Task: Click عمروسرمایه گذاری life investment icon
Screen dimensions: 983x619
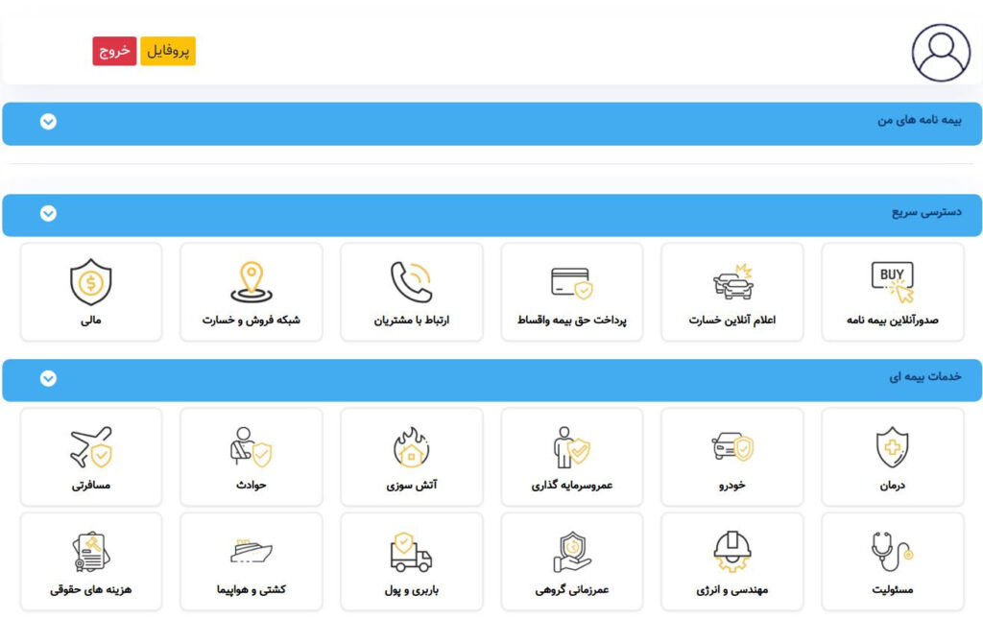Action: coord(572,456)
